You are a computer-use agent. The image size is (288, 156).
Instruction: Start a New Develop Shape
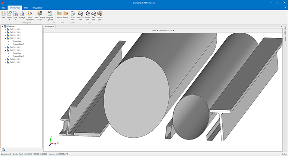[40, 13]
